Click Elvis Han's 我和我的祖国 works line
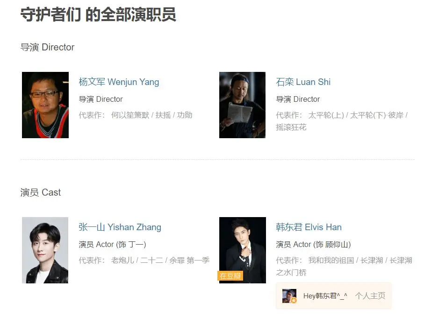This screenshot has width=424, height=317. pos(344,266)
